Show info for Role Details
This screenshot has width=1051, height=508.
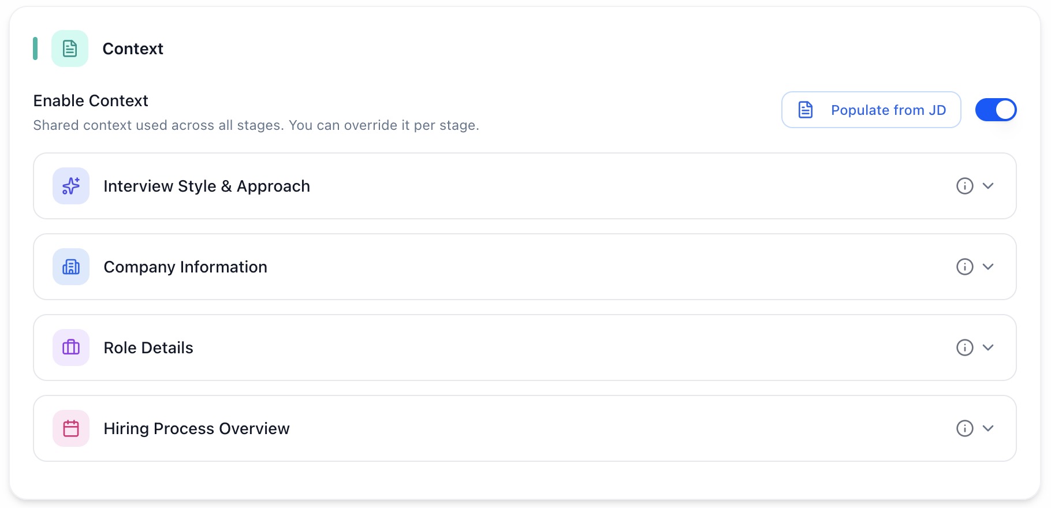point(964,348)
